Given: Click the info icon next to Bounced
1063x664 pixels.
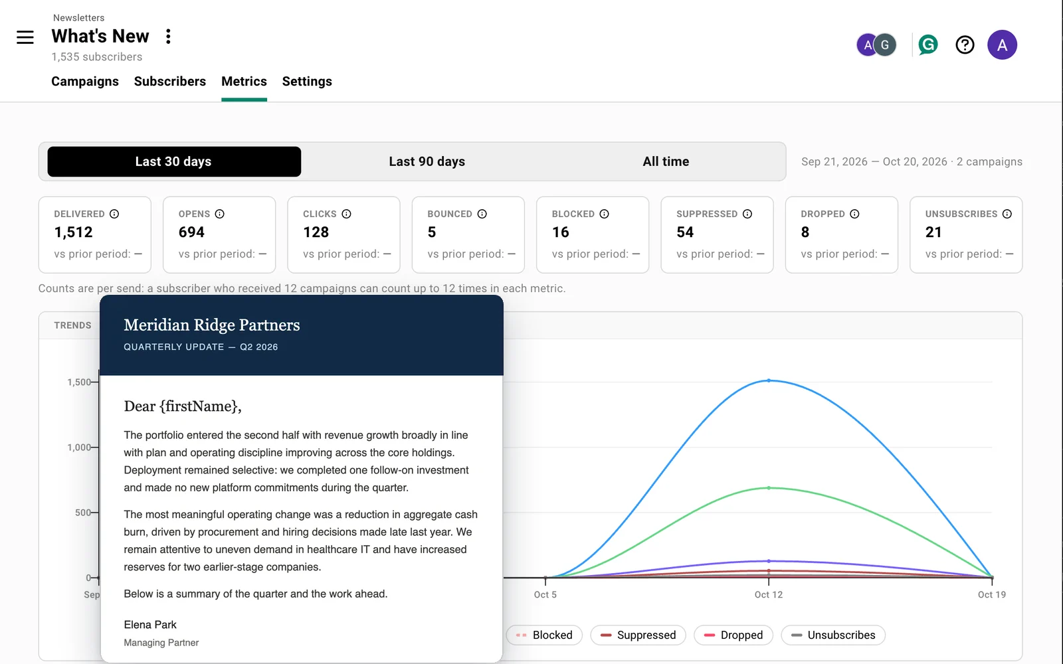Looking at the screenshot, I should (x=482, y=214).
